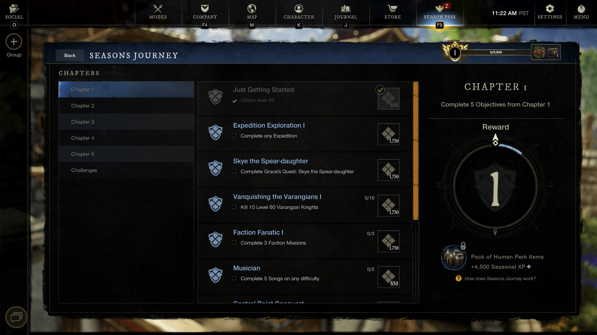Select the Challenges entry in chapters list
Image resolution: width=597 pixels, height=335 pixels.
pyautogui.click(x=126, y=170)
